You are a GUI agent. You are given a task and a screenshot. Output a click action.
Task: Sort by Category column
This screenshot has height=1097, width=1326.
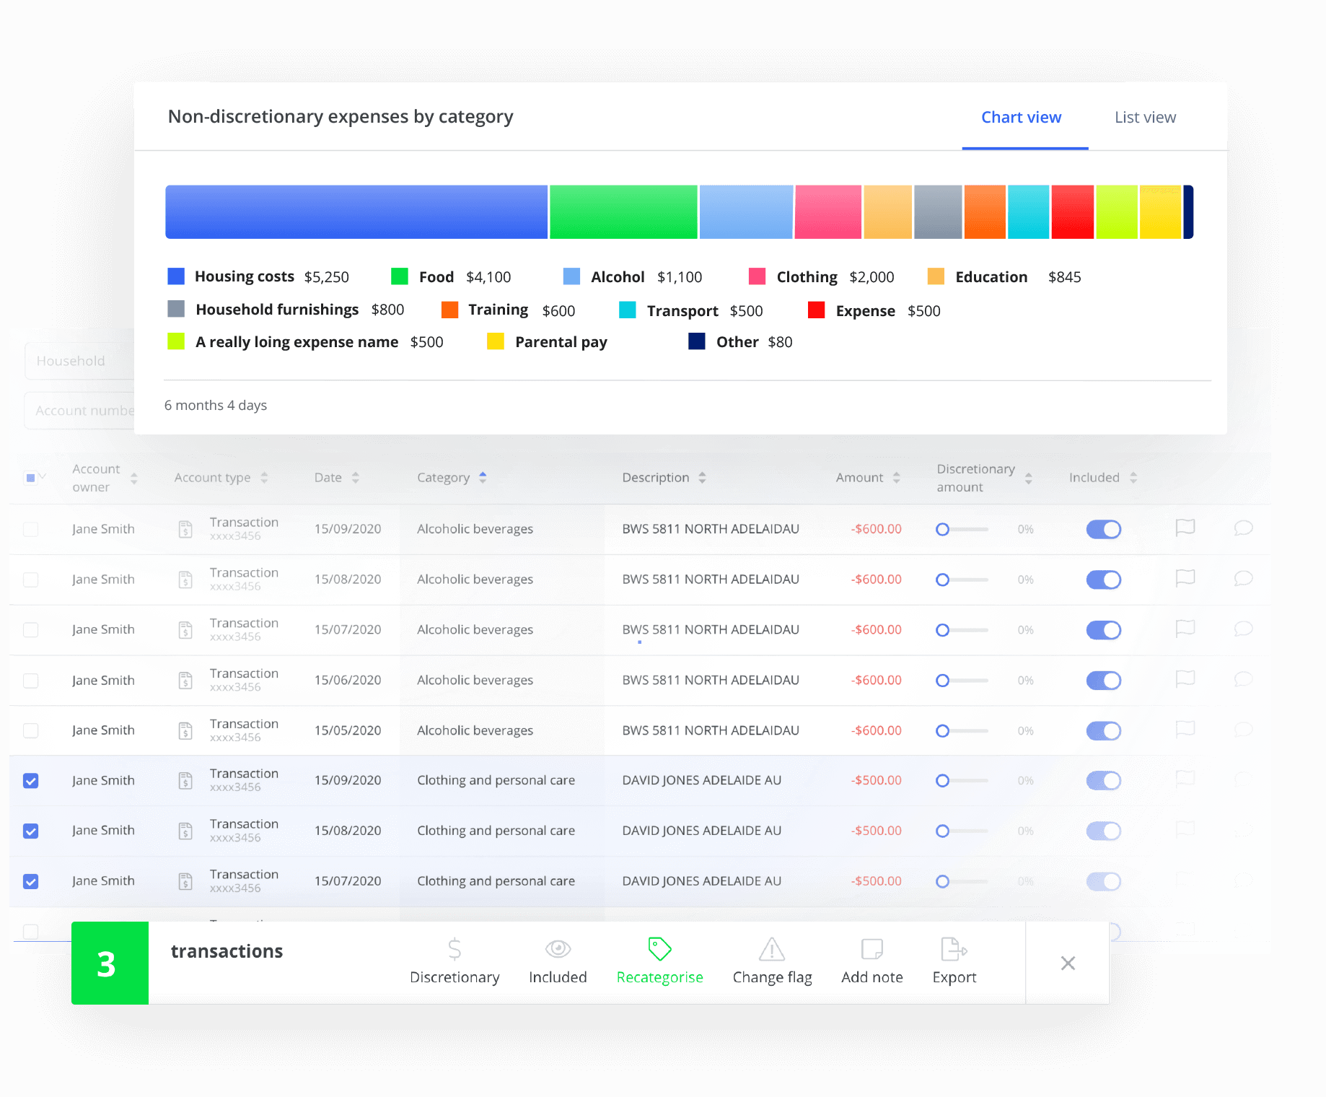[483, 477]
